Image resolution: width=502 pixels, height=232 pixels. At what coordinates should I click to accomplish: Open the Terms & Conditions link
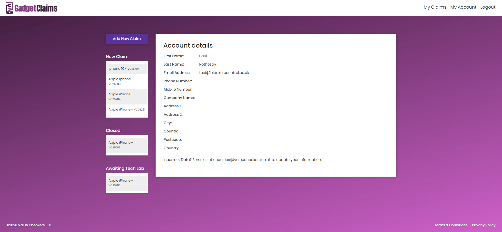(450, 225)
